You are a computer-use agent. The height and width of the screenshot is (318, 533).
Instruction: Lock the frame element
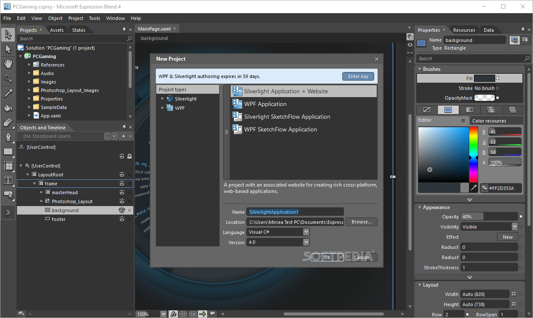pos(130,184)
